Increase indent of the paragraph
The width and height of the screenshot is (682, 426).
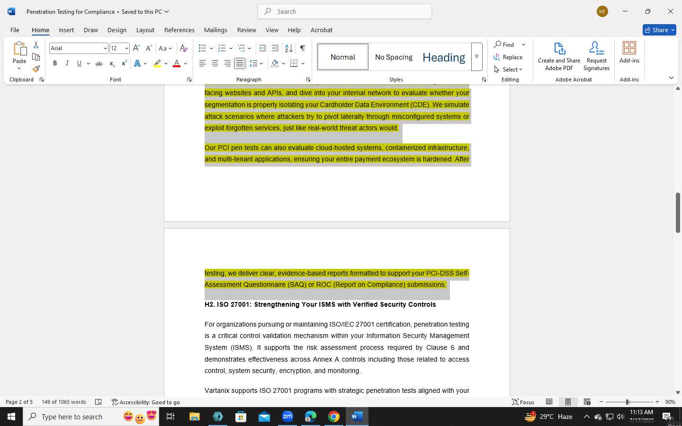275,48
